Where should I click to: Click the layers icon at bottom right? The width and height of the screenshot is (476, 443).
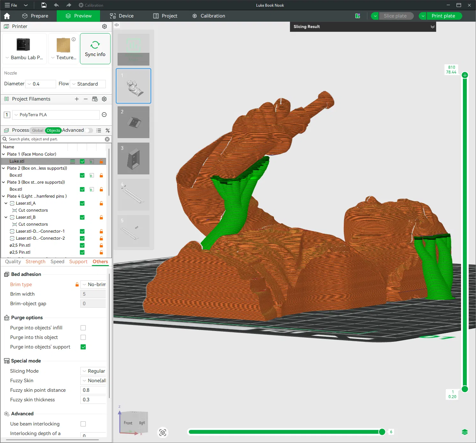465,432
